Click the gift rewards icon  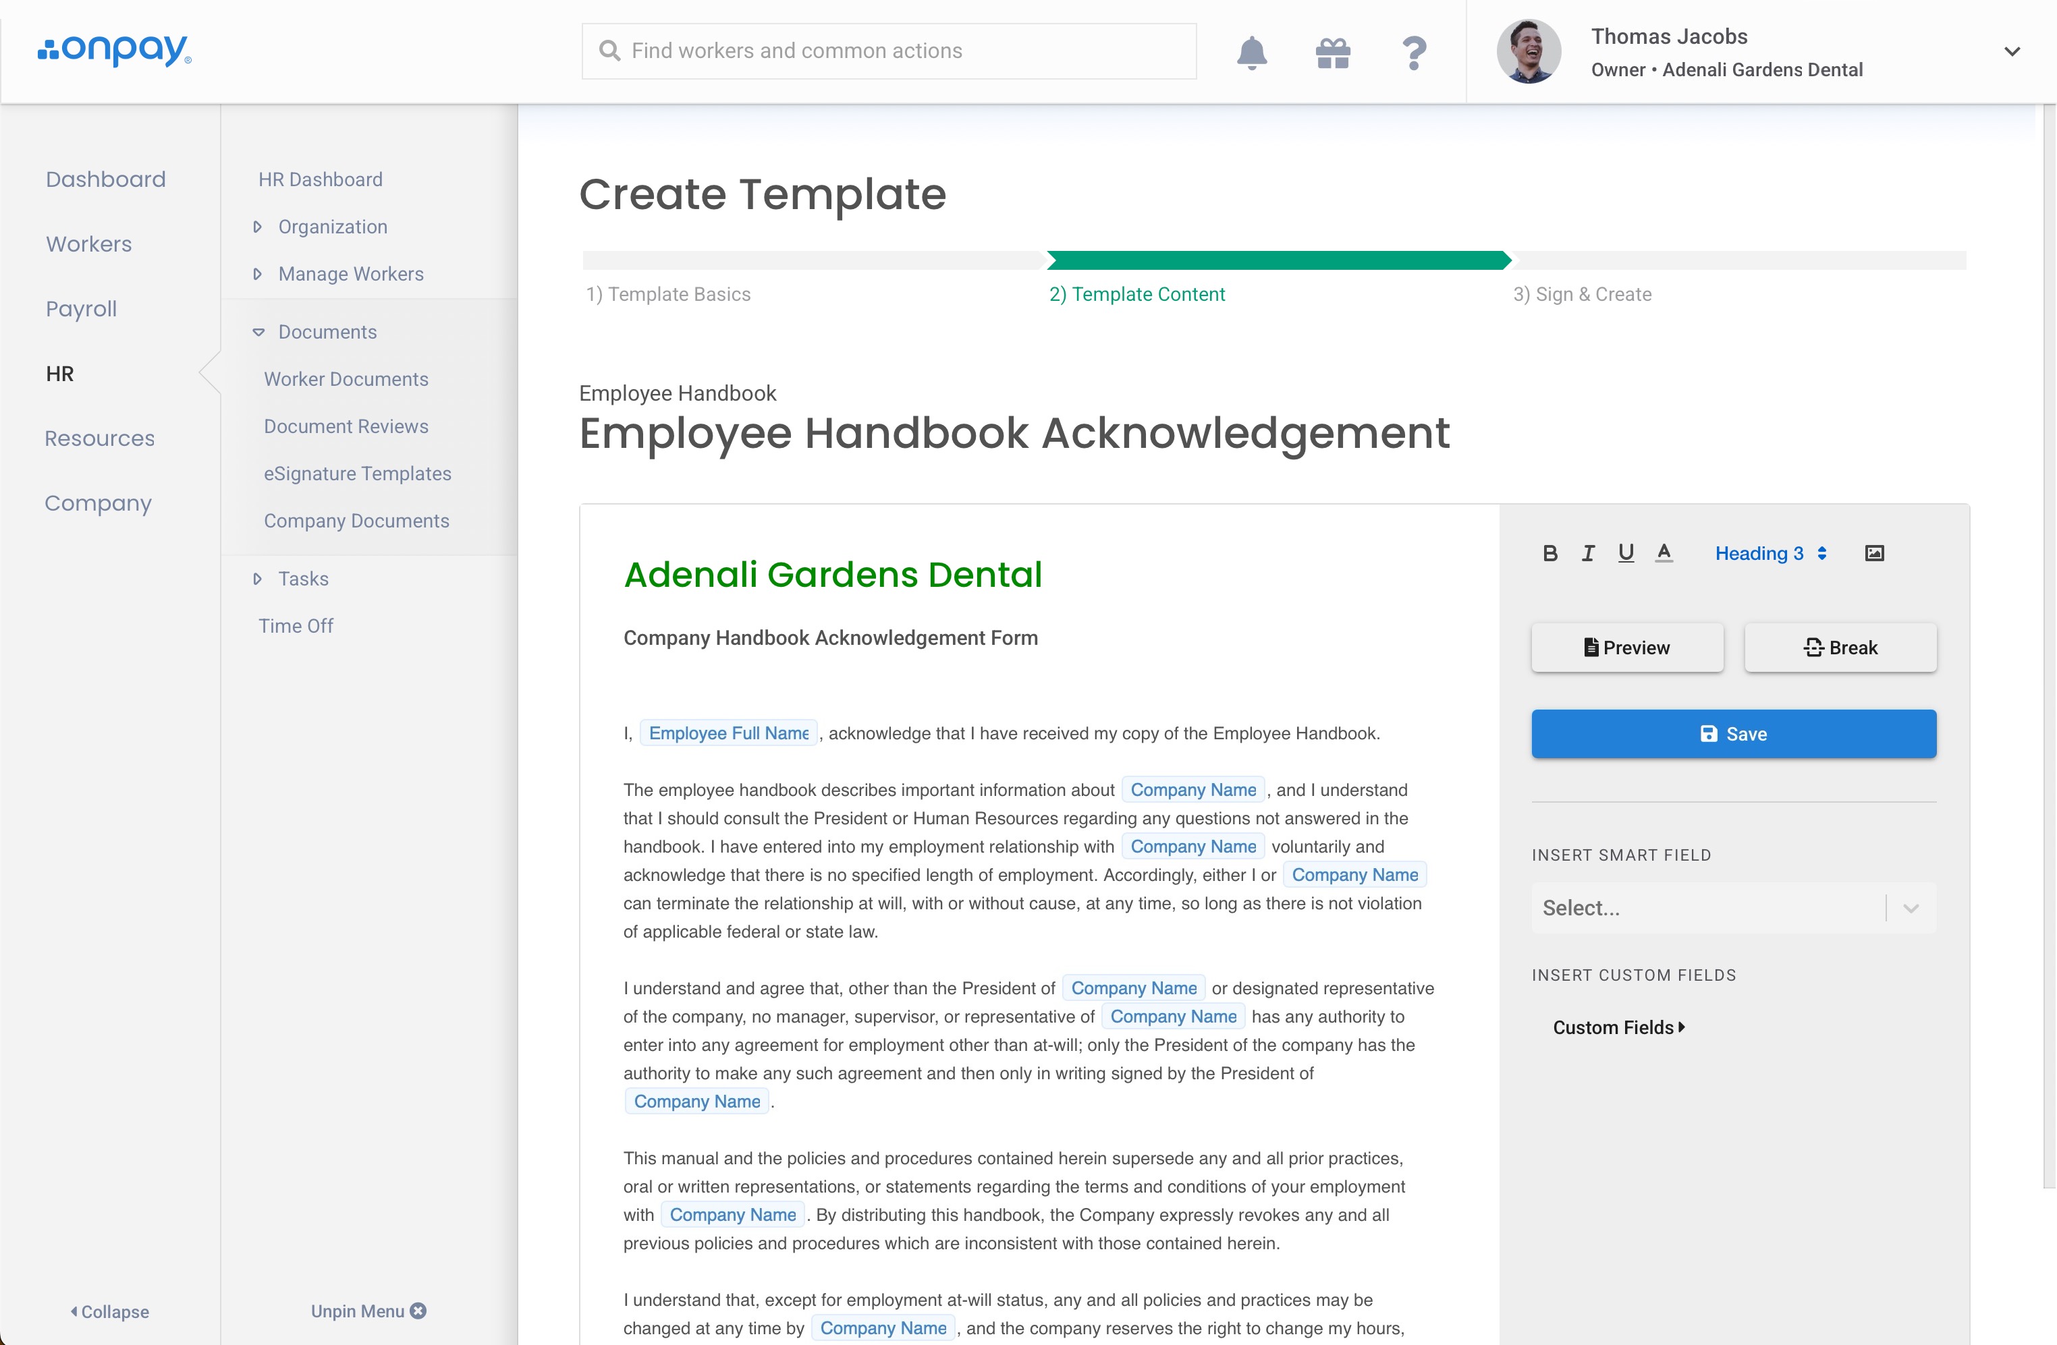click(x=1333, y=53)
